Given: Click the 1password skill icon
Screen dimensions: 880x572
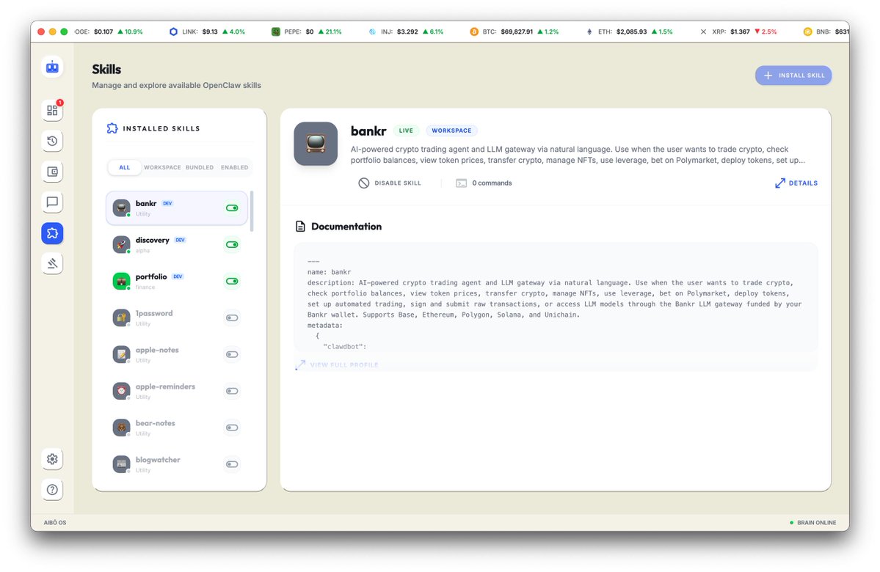Looking at the screenshot, I should click(x=121, y=318).
